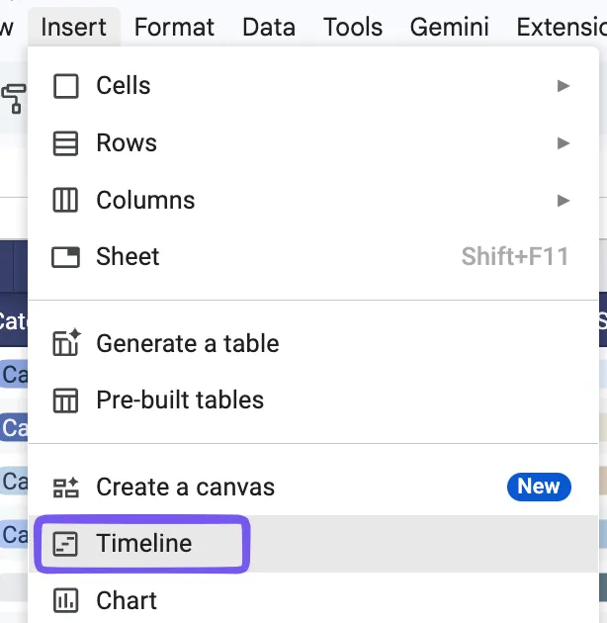Click the Columns icon in Insert menu
This screenshot has width=607, height=623.
(65, 200)
